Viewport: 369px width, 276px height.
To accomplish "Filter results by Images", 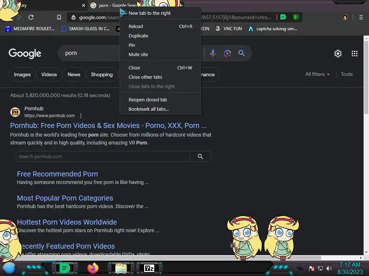I will [x=22, y=74].
